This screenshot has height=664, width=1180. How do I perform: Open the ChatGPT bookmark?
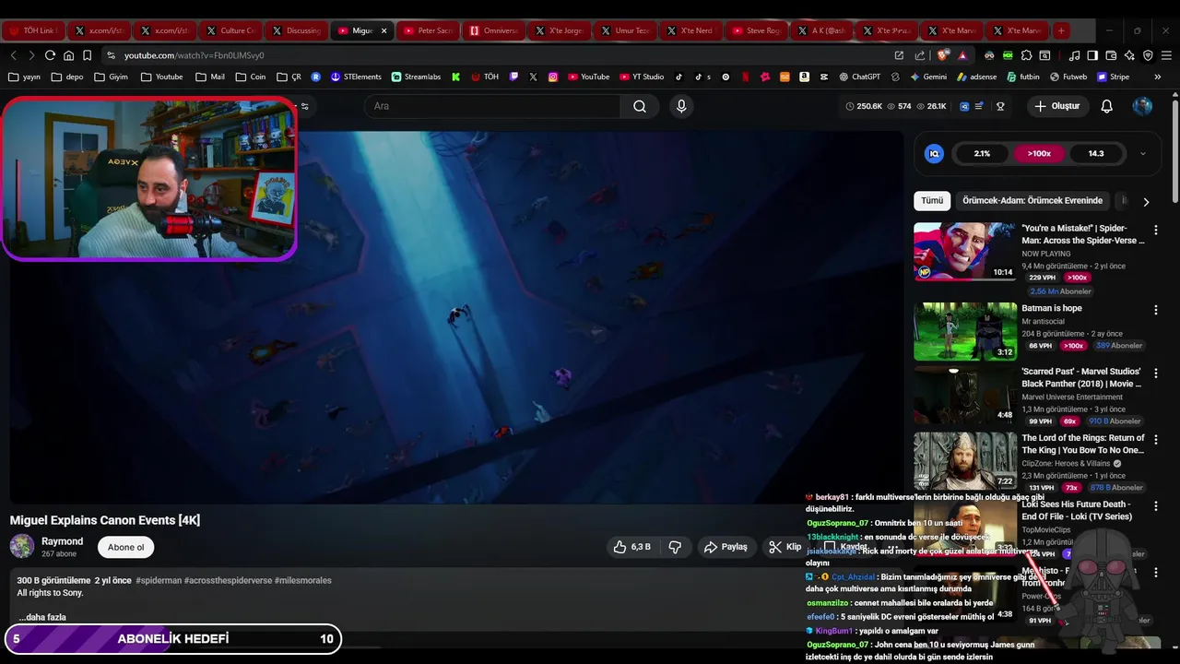click(859, 77)
